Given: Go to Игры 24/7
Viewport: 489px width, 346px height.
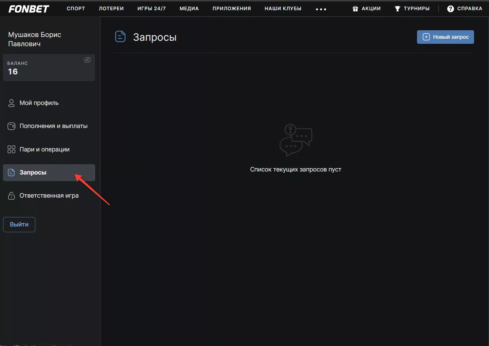Looking at the screenshot, I should tap(151, 8).
